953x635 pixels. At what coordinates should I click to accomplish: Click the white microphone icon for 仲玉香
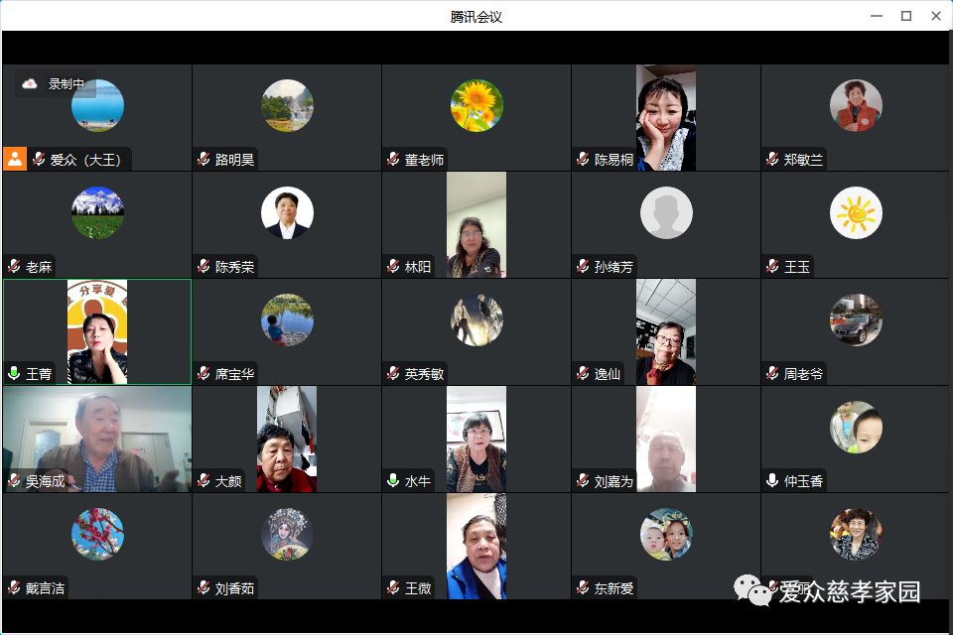772,481
